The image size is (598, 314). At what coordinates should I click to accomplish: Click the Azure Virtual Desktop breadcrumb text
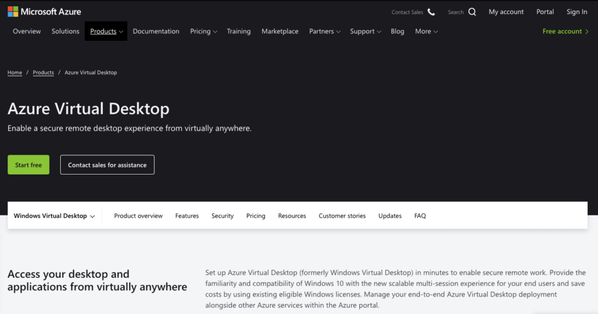pos(91,72)
